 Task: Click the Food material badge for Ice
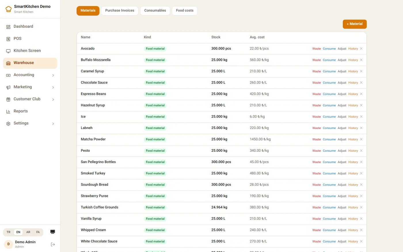[x=155, y=117]
